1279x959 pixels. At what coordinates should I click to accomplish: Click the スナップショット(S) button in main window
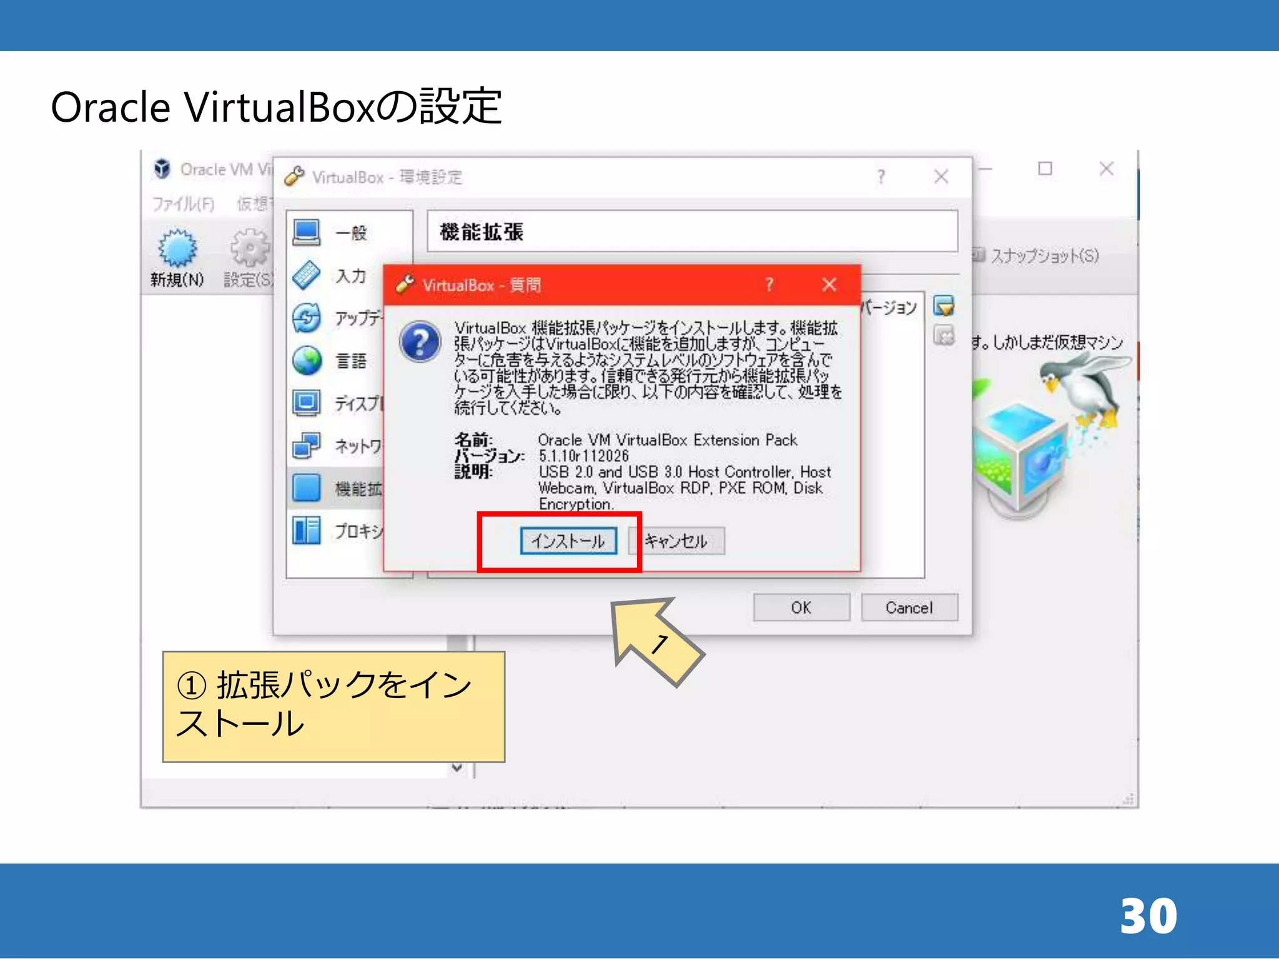click(x=1036, y=255)
